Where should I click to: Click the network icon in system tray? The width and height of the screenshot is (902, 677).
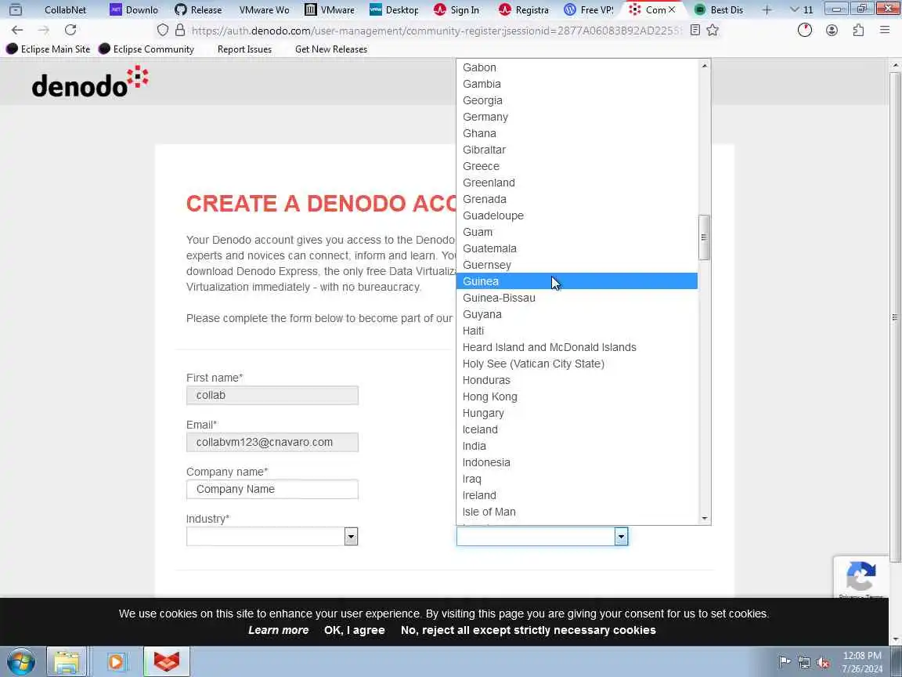coord(804,663)
